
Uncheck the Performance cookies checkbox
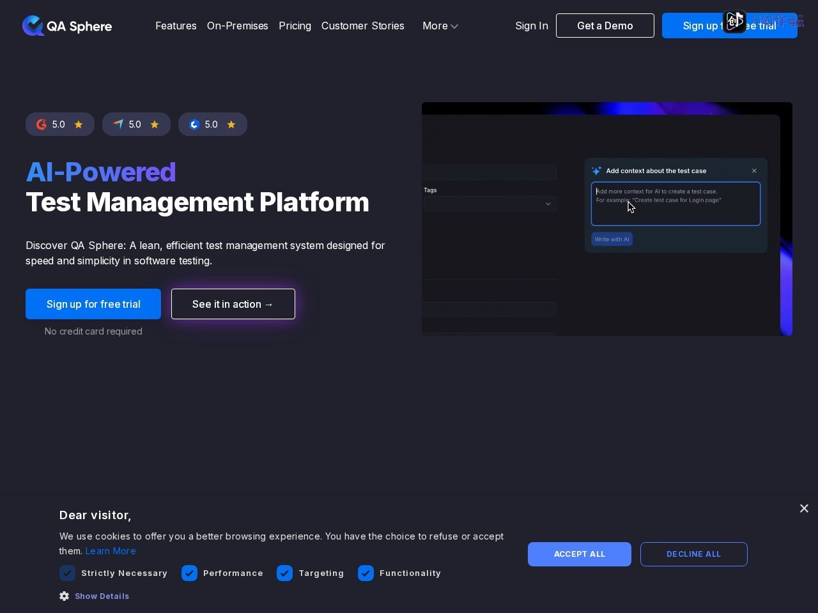pyautogui.click(x=189, y=573)
